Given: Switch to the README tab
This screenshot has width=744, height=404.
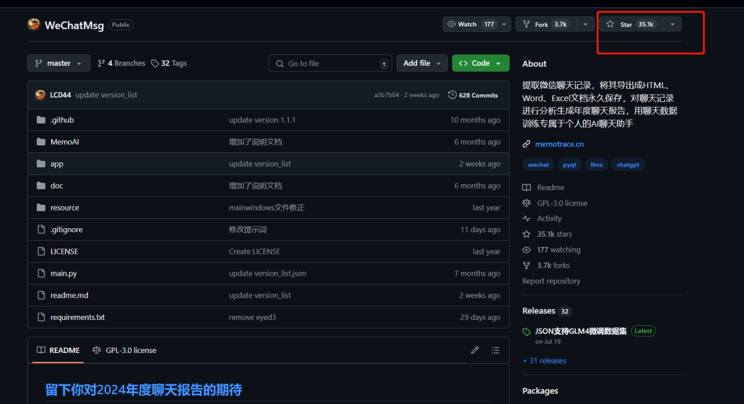Looking at the screenshot, I should (x=58, y=350).
